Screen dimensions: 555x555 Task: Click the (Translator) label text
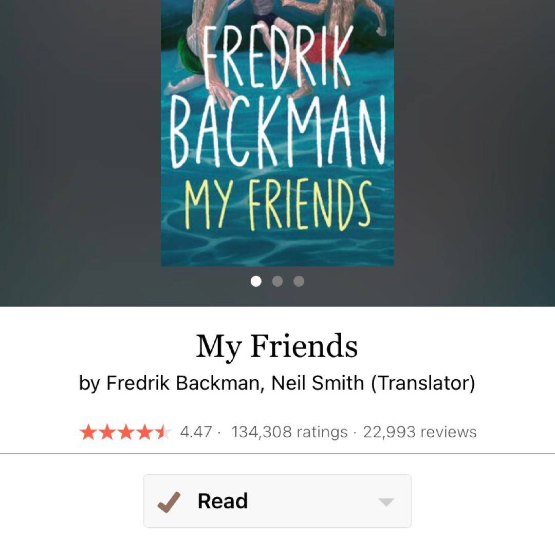tap(422, 383)
